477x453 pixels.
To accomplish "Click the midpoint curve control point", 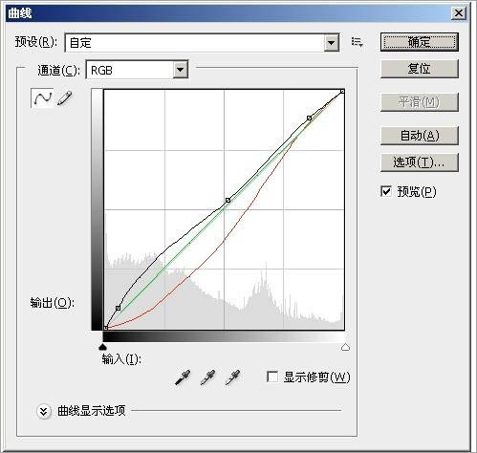I will 228,200.
